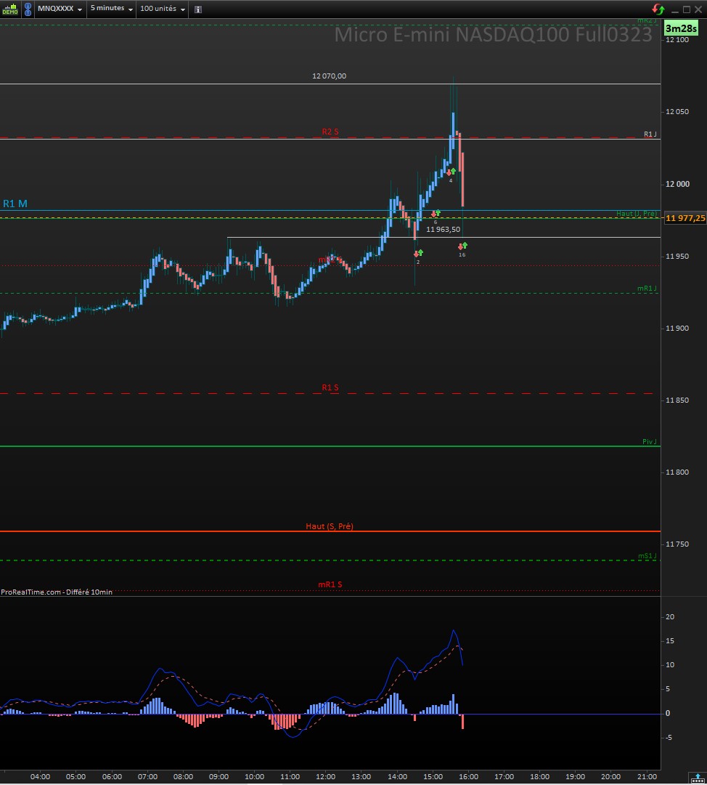Click the indicator scale value 20
The width and height of the screenshot is (707, 785).
tap(670, 617)
